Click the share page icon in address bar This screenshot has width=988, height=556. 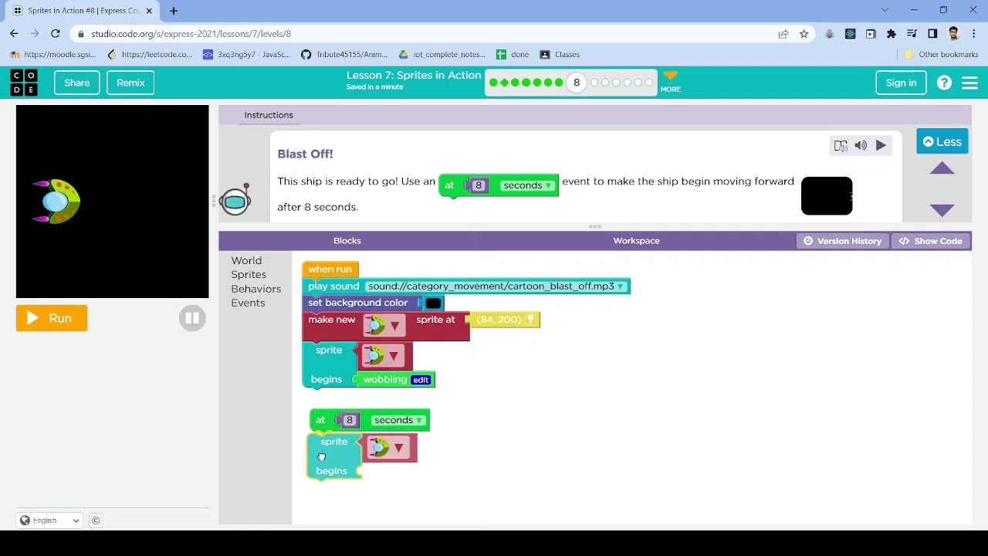coord(783,34)
